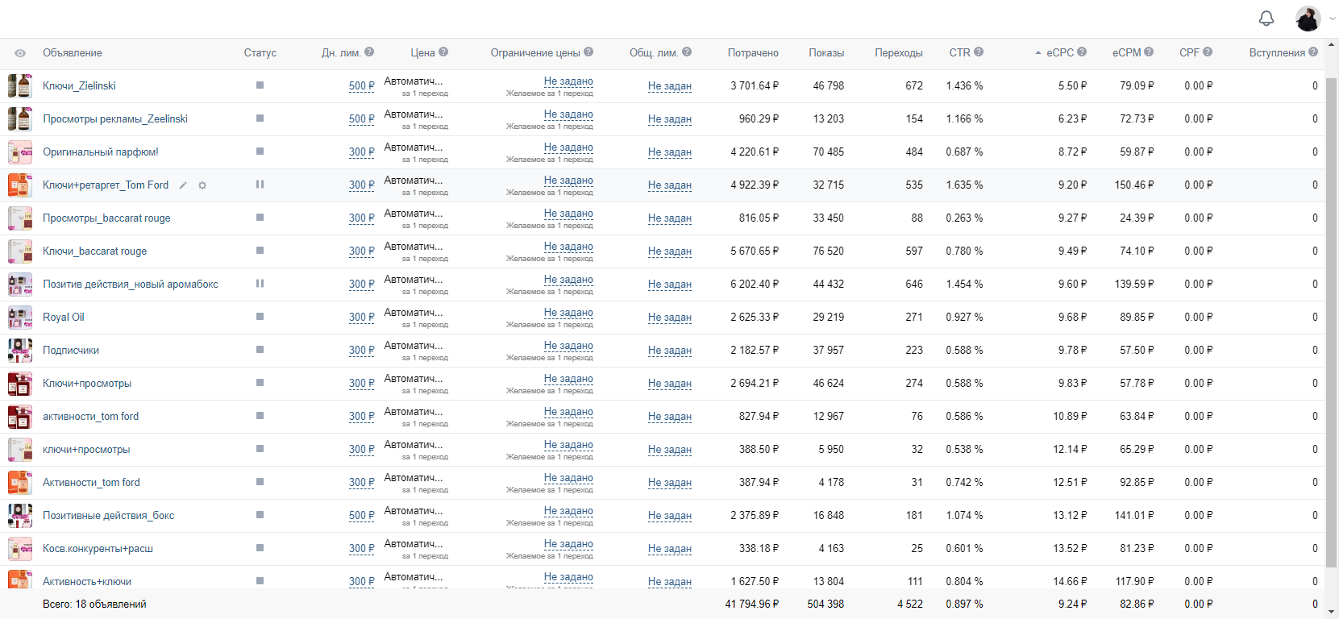Show help for the Дн. лим. column
The image size is (1339, 619).
coord(369,52)
